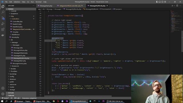Open Kernel.php in the explorer
183x103 pixels.
21,37
